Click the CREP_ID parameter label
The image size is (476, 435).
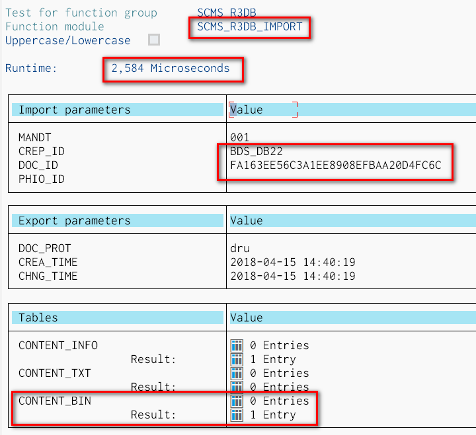tap(42, 151)
